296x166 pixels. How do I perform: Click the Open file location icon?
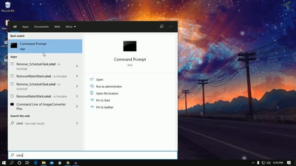pos(92,93)
